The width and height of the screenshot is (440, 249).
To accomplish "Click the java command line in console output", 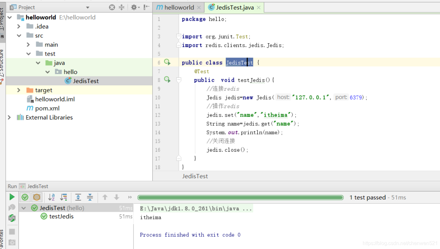I will [x=196, y=209].
